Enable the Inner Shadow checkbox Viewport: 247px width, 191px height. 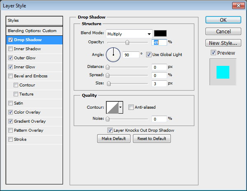click(x=10, y=49)
